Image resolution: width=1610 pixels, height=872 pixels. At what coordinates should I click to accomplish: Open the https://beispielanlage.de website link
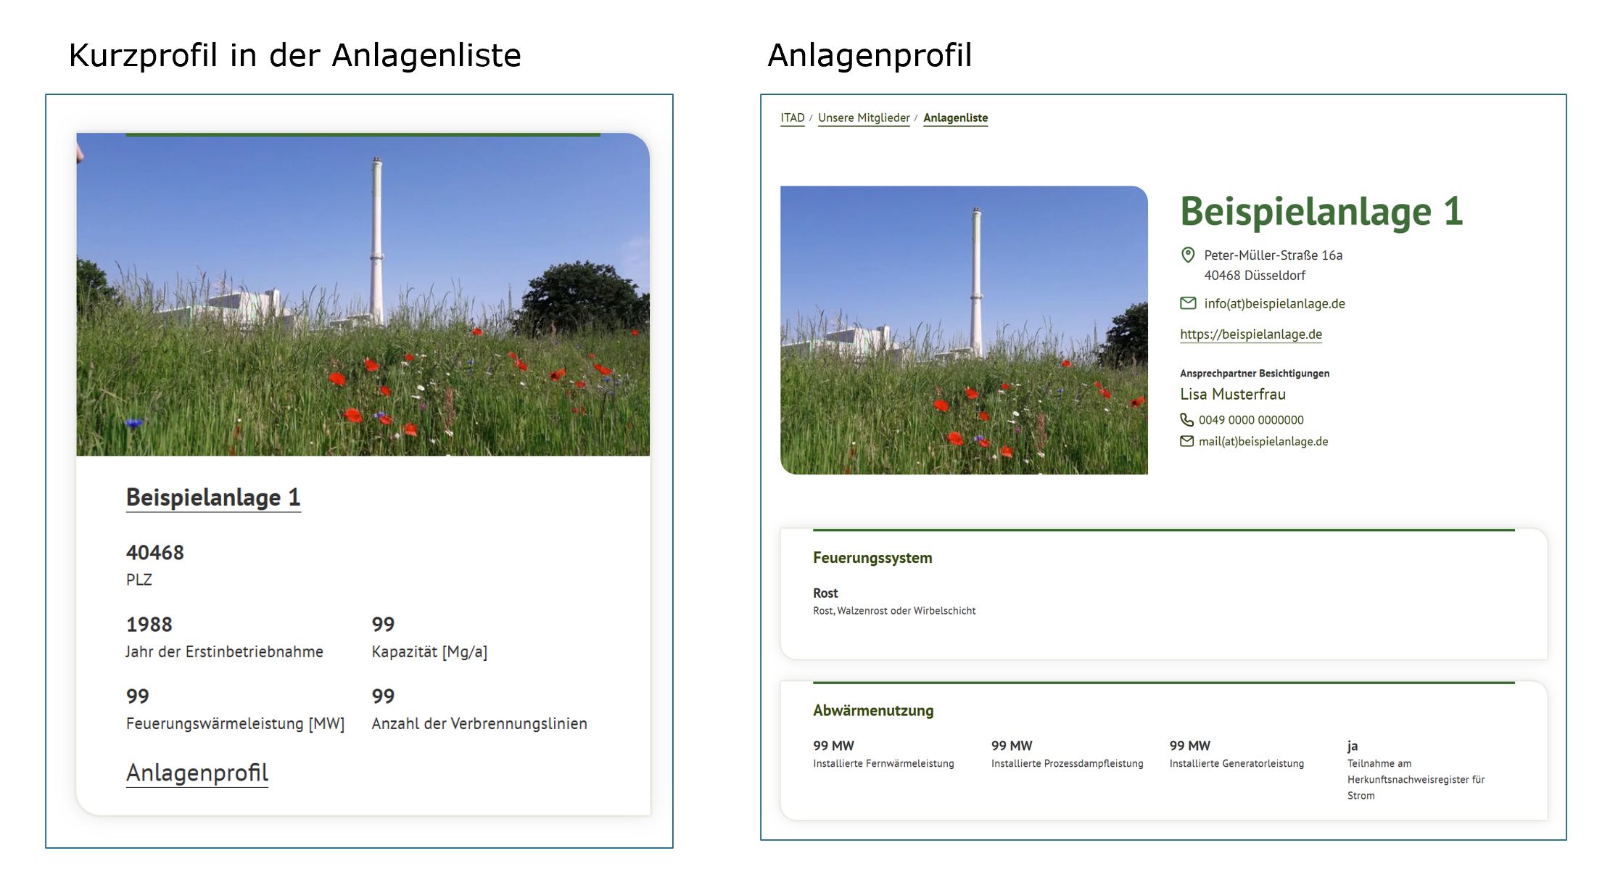tap(1250, 334)
